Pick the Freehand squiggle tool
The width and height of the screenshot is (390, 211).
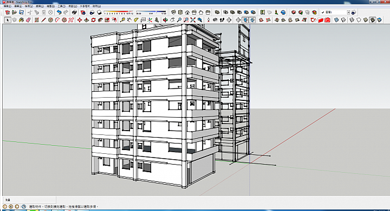pos(71,20)
